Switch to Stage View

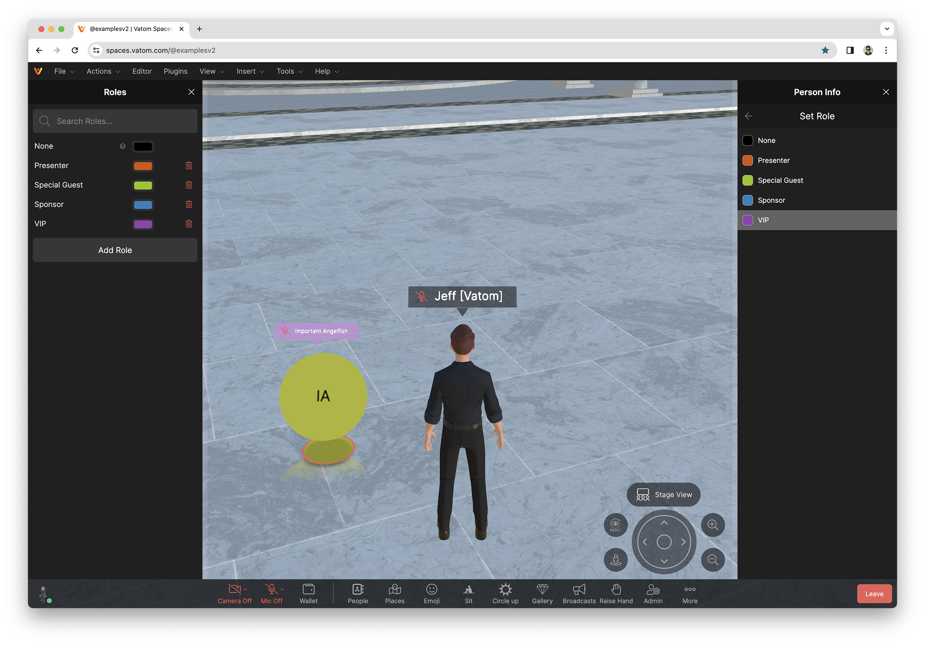[663, 494]
